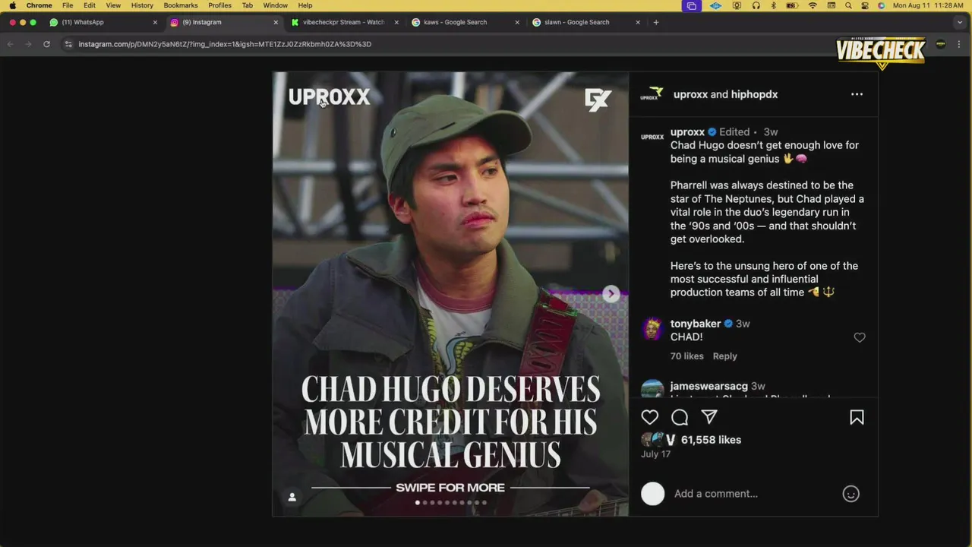
Task: Open jameswearsacg profile link
Action: tap(708, 386)
